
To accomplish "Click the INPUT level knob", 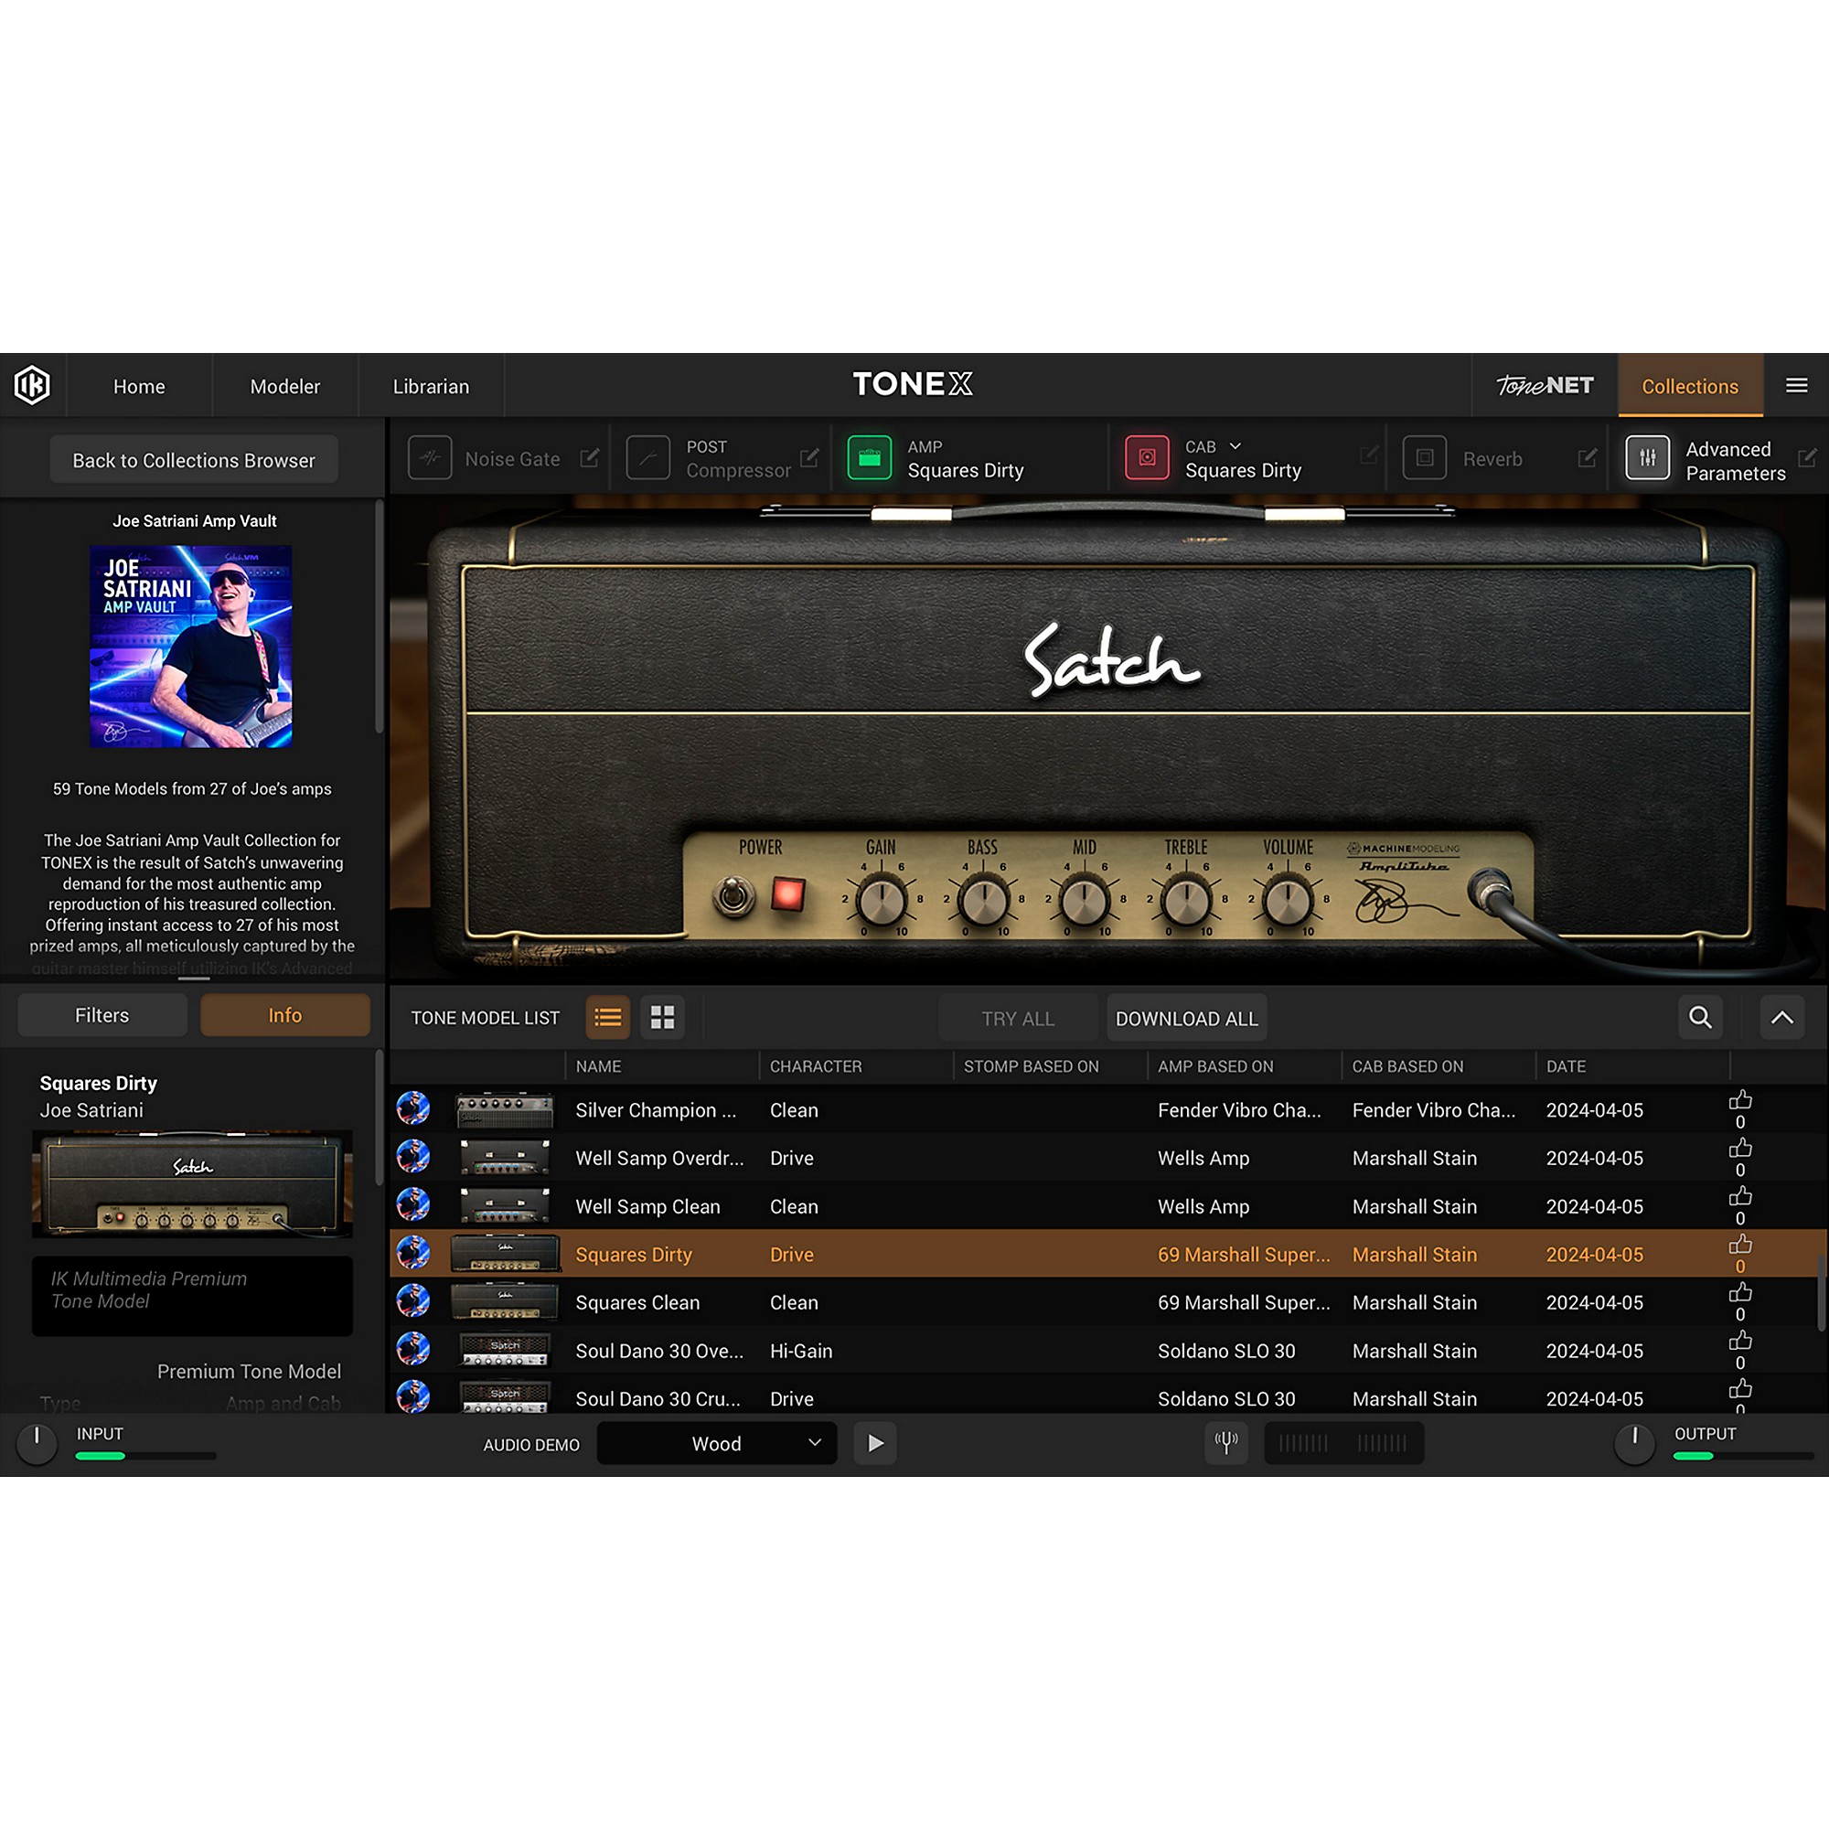I will [x=37, y=1443].
